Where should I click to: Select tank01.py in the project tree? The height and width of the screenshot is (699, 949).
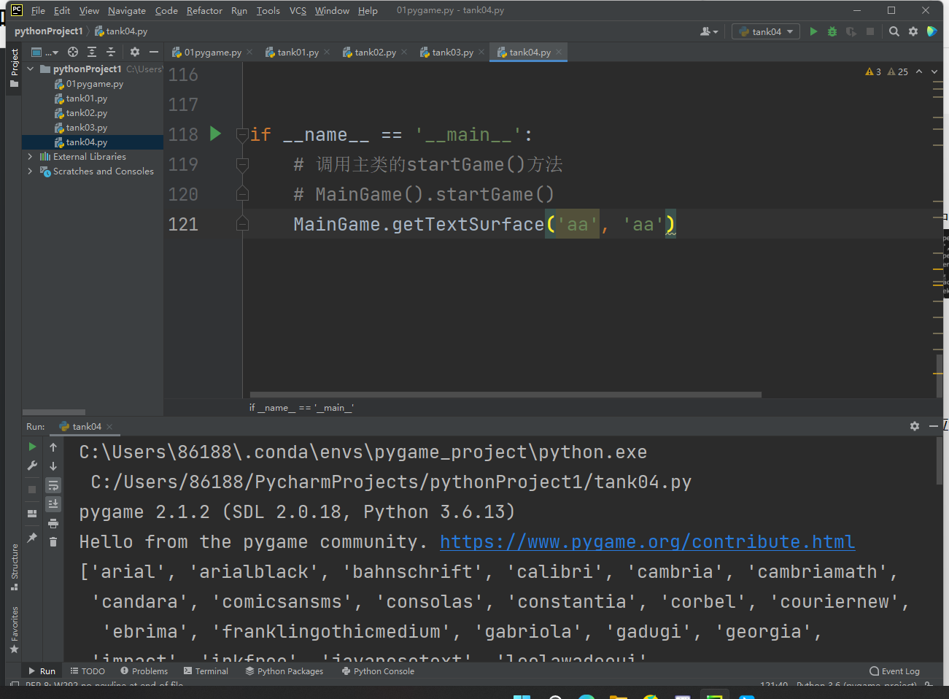86,98
